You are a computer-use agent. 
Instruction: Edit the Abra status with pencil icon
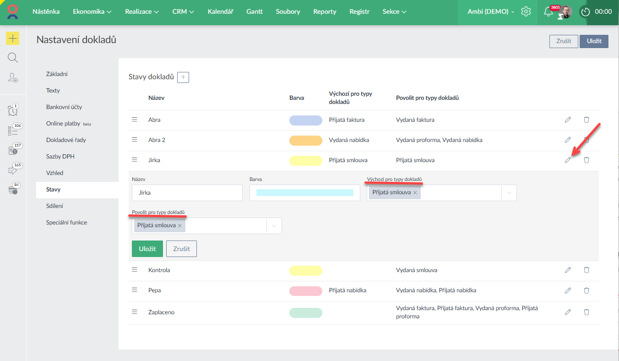tap(568, 120)
